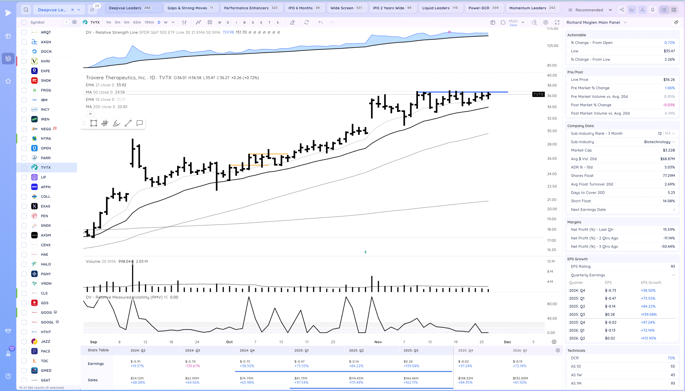The width and height of the screenshot is (685, 391).
Task: Collapse the indicator legend chevron
Action: [x=90, y=114]
